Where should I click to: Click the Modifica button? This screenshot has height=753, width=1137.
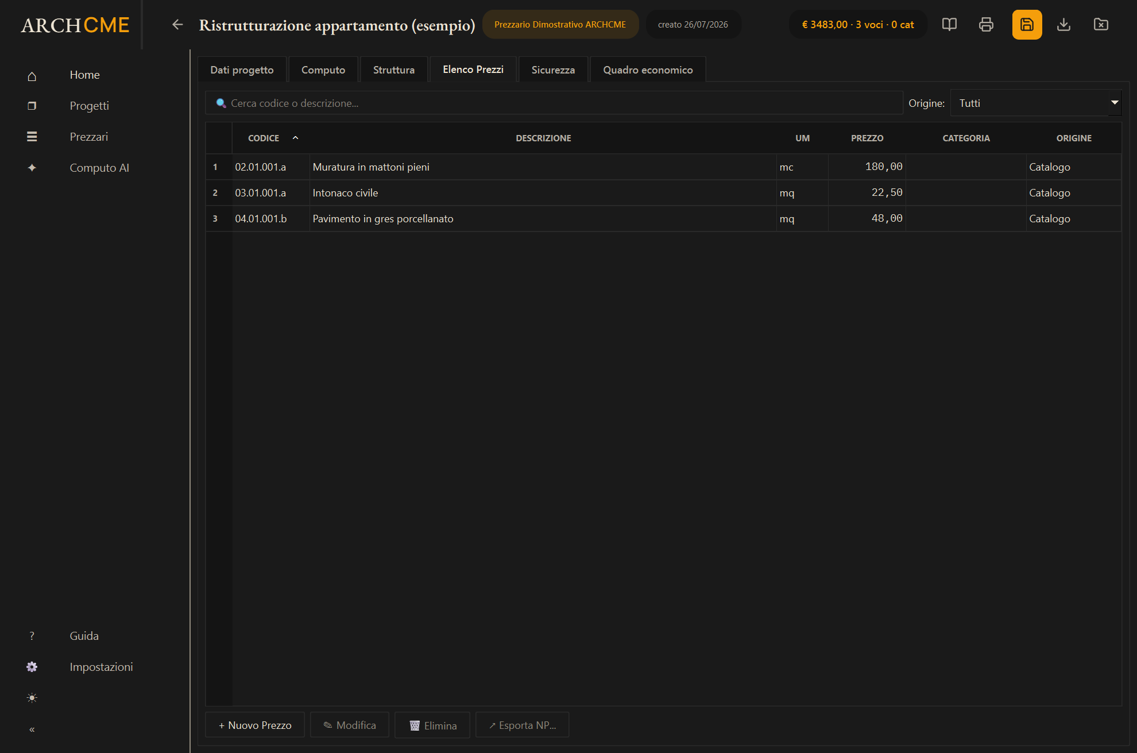coord(350,725)
